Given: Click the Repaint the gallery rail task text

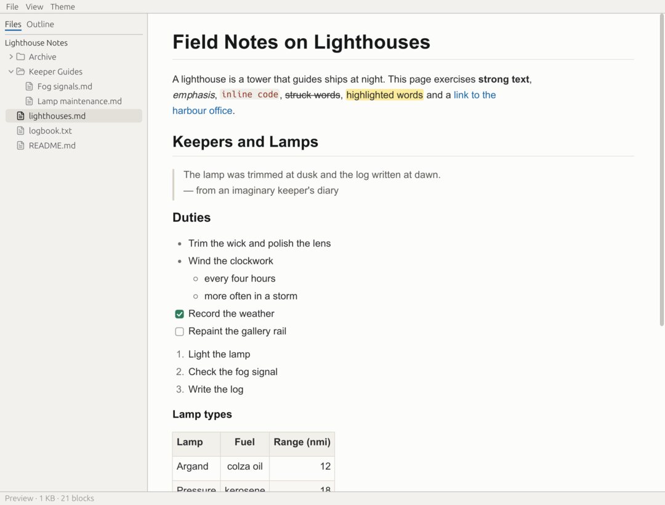Looking at the screenshot, I should [x=237, y=331].
